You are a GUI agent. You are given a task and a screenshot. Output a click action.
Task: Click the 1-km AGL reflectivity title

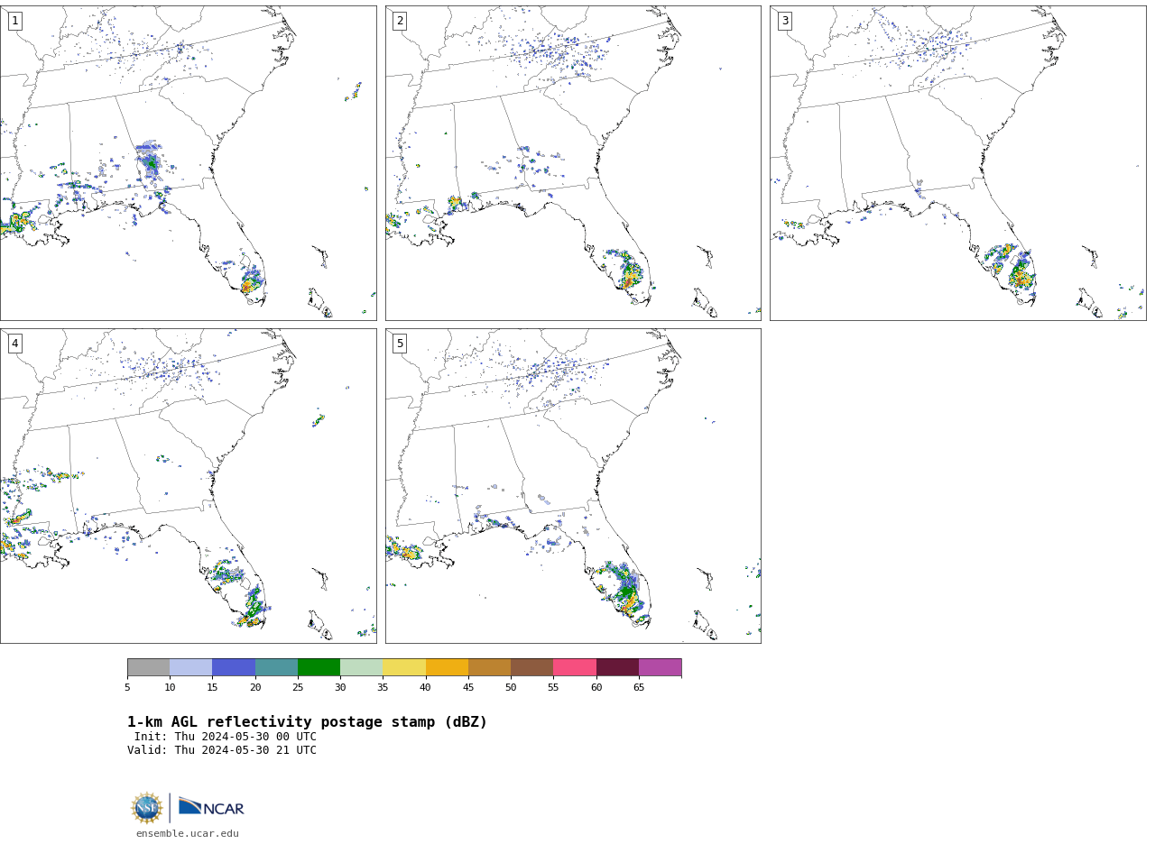tap(307, 722)
